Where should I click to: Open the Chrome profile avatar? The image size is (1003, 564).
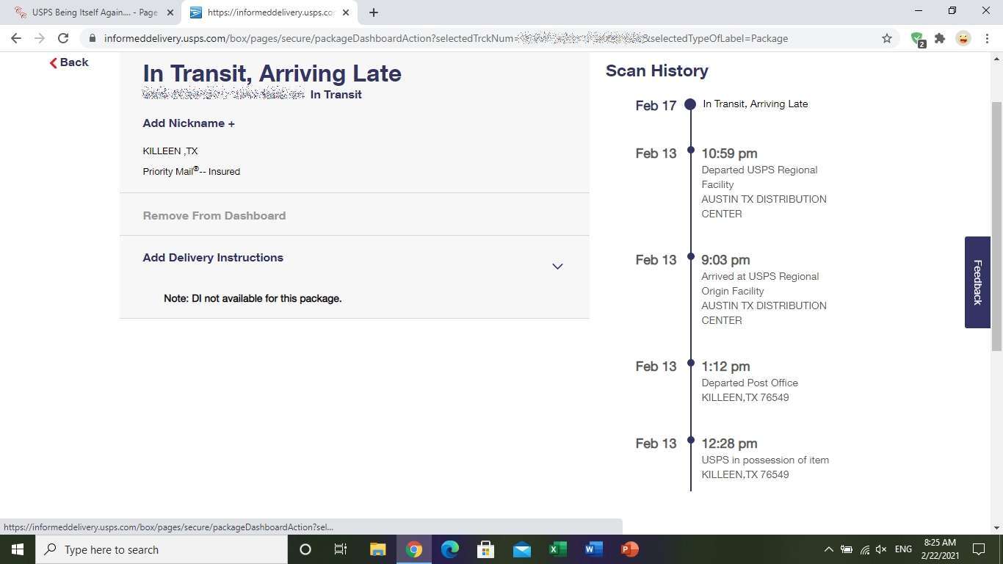pyautogui.click(x=963, y=38)
